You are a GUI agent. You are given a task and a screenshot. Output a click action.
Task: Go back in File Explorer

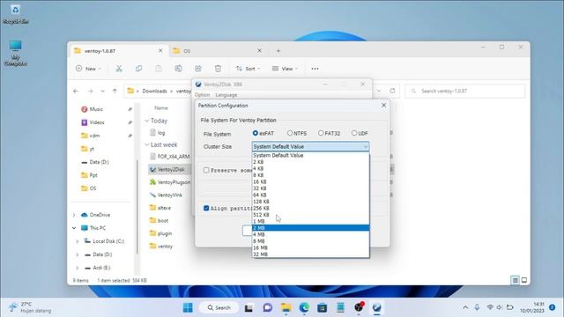(x=76, y=92)
